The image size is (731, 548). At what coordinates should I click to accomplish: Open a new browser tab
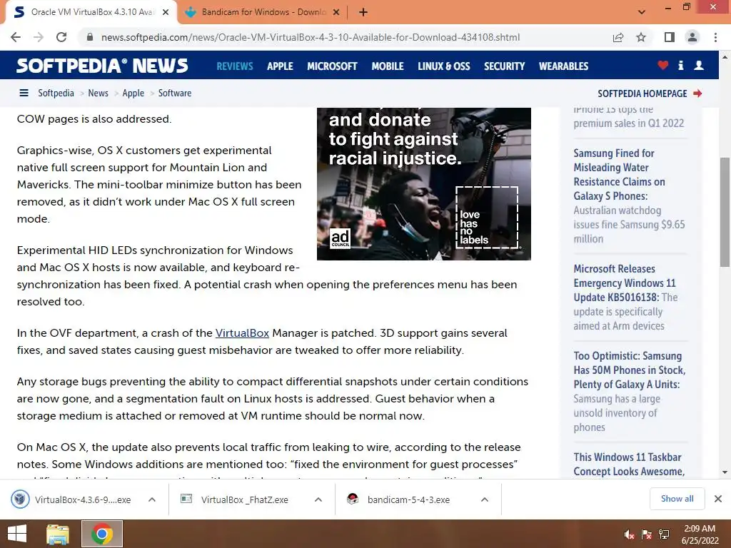coord(363,13)
